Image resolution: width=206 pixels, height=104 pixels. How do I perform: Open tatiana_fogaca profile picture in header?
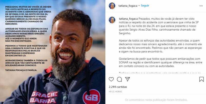coord(112,6)
